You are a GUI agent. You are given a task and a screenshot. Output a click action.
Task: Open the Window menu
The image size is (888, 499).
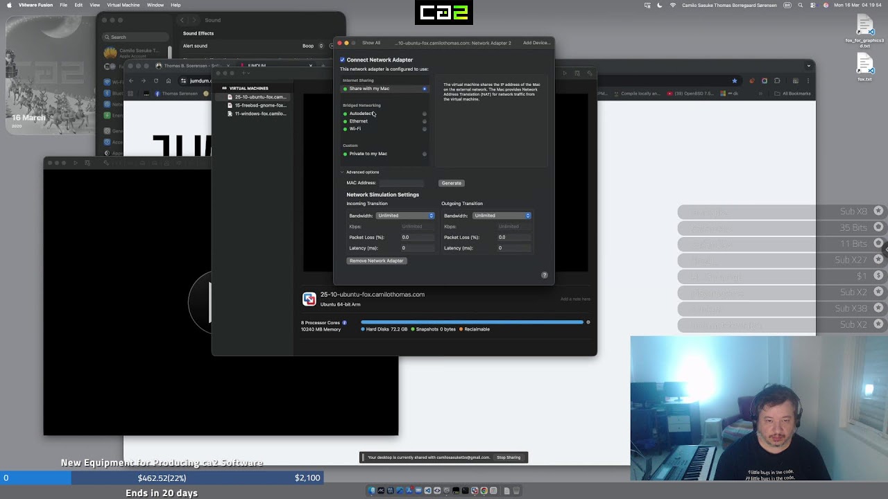[155, 5]
